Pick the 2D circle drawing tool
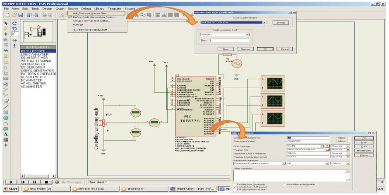 click(6, 118)
